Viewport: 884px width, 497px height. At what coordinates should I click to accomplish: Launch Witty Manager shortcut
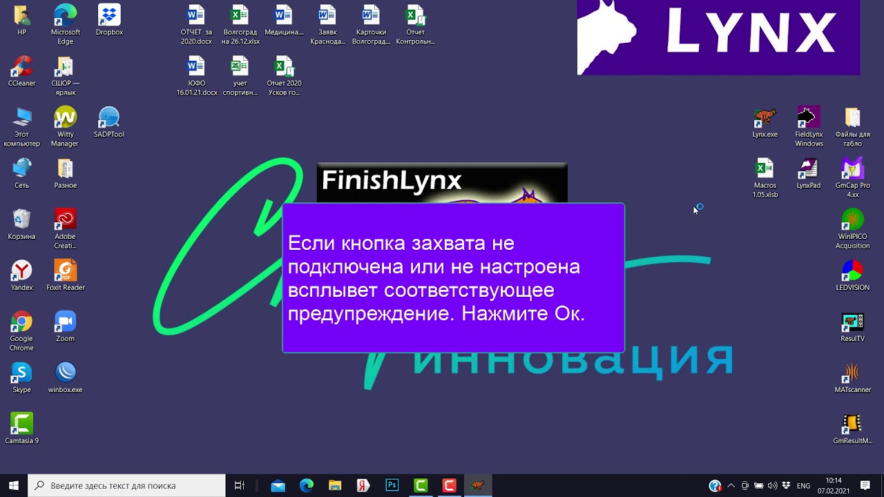(66, 126)
